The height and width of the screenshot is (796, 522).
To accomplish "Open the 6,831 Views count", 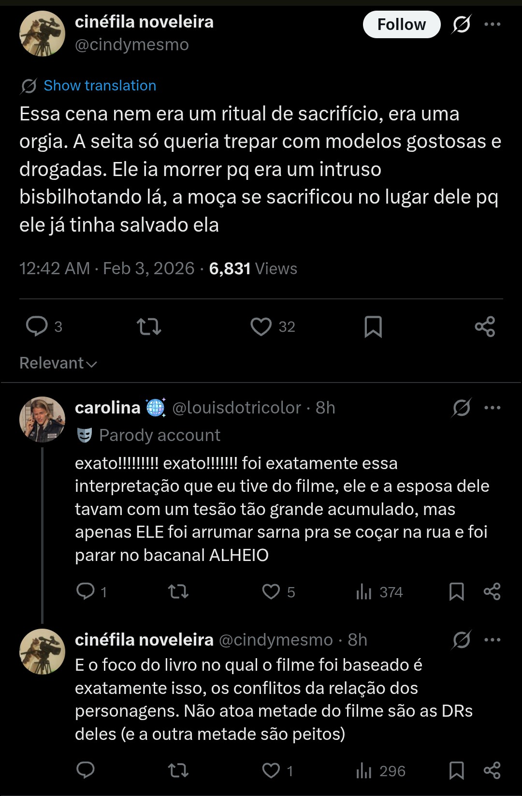I will click(x=253, y=269).
